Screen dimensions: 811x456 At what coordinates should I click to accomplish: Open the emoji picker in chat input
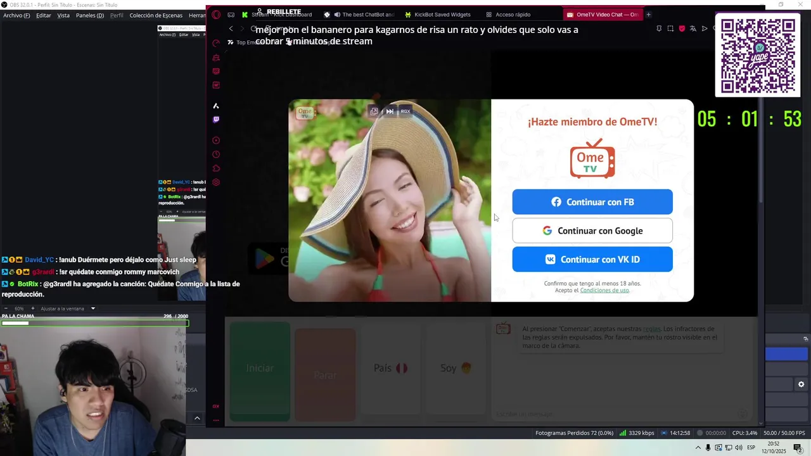744,414
